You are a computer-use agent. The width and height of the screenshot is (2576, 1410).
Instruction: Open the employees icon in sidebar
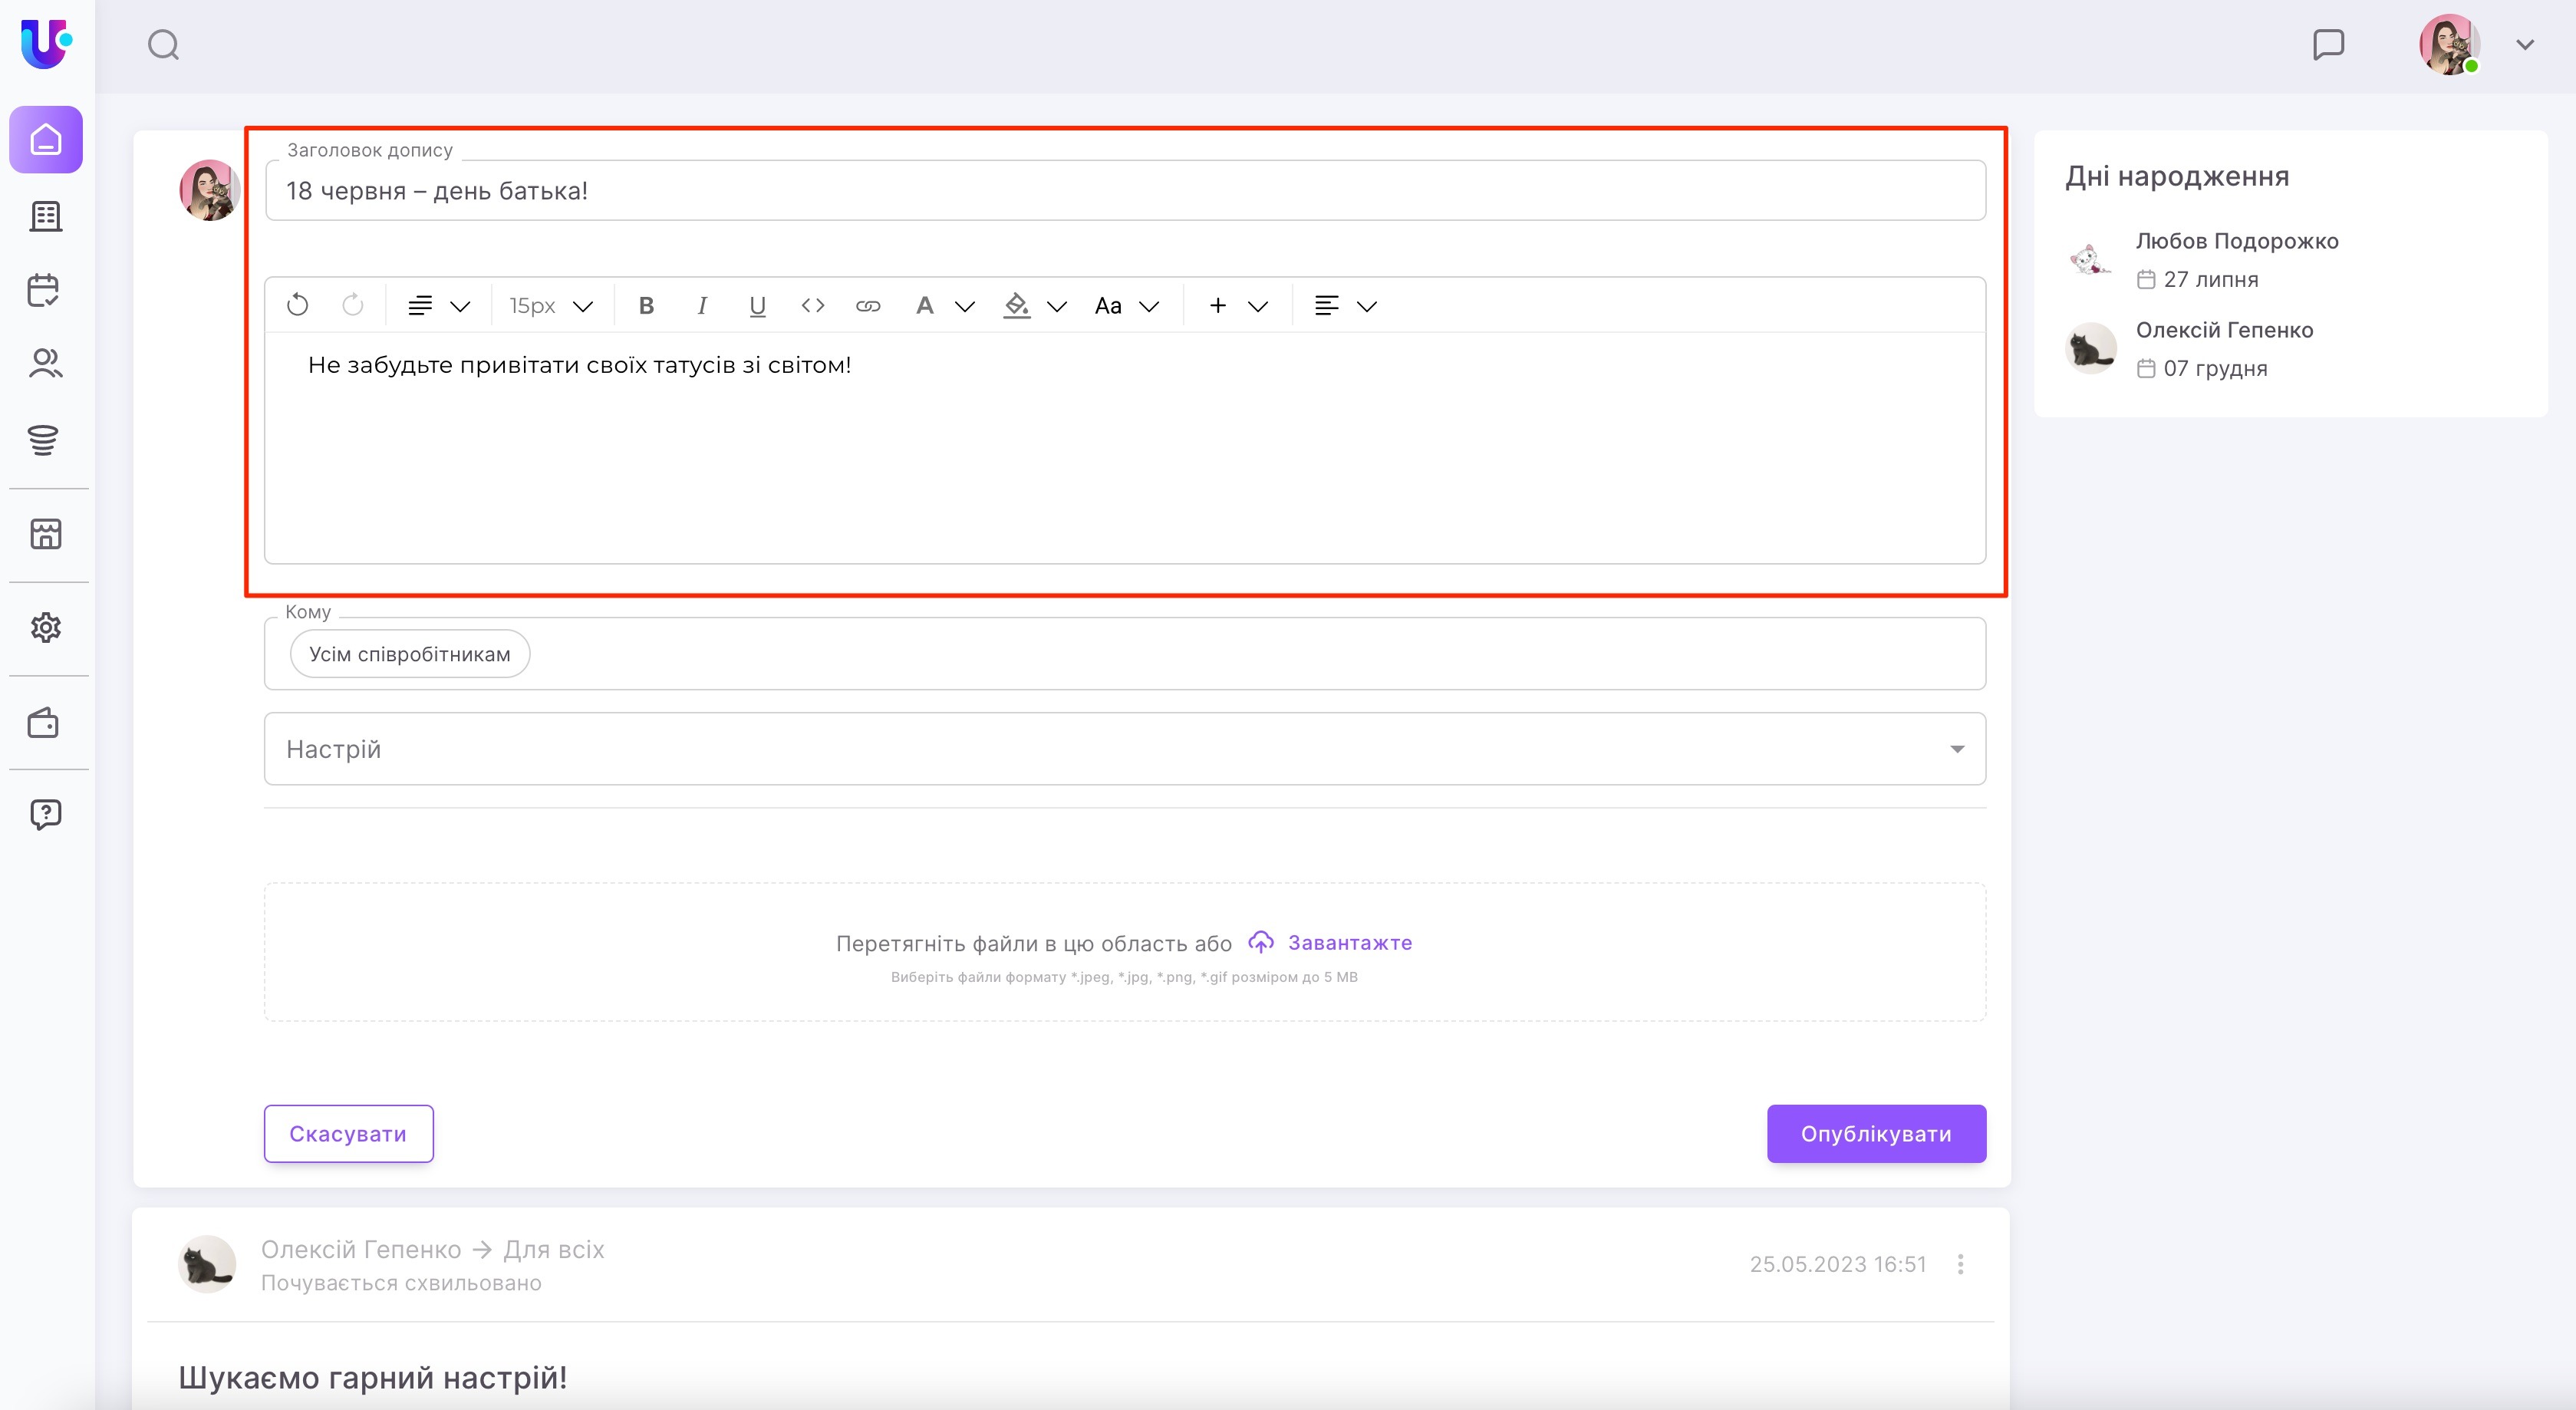point(45,363)
